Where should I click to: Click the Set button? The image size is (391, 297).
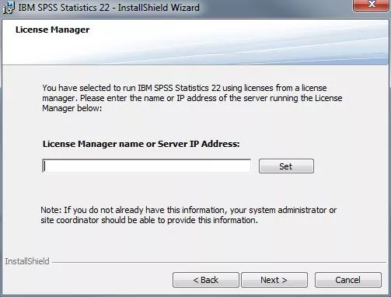point(286,166)
